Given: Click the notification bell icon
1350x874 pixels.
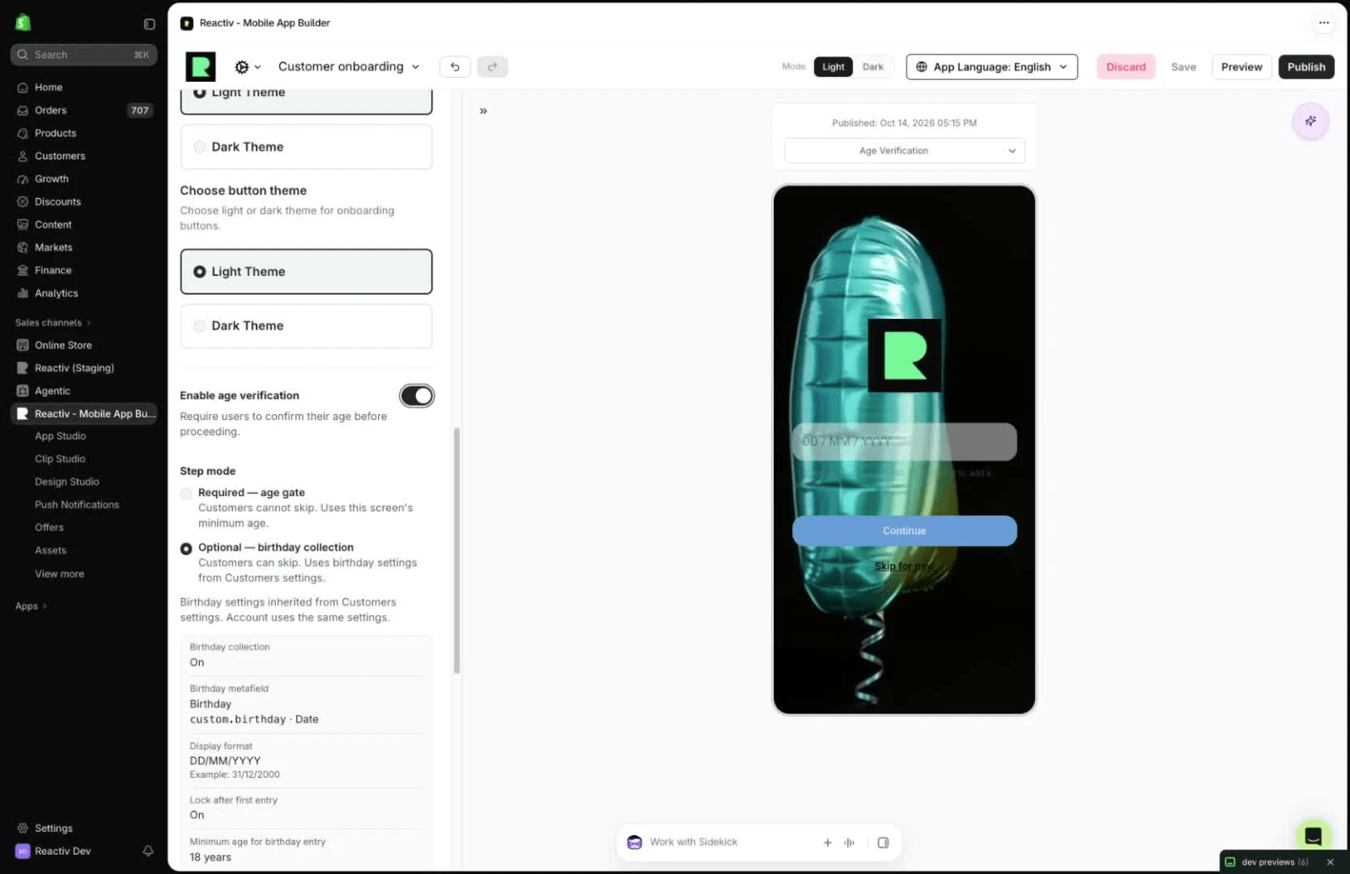Looking at the screenshot, I should click(x=148, y=850).
